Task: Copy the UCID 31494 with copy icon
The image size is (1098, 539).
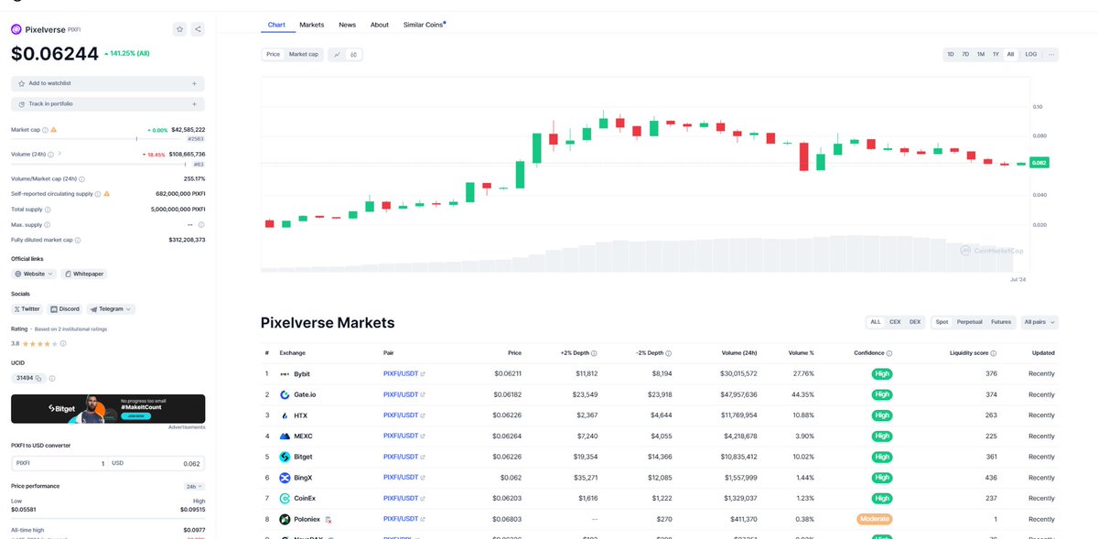Action: (40, 378)
